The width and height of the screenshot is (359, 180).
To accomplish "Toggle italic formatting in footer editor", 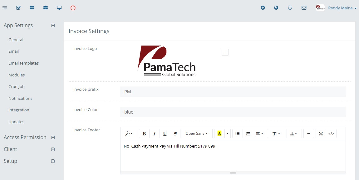I will pos(155,134).
